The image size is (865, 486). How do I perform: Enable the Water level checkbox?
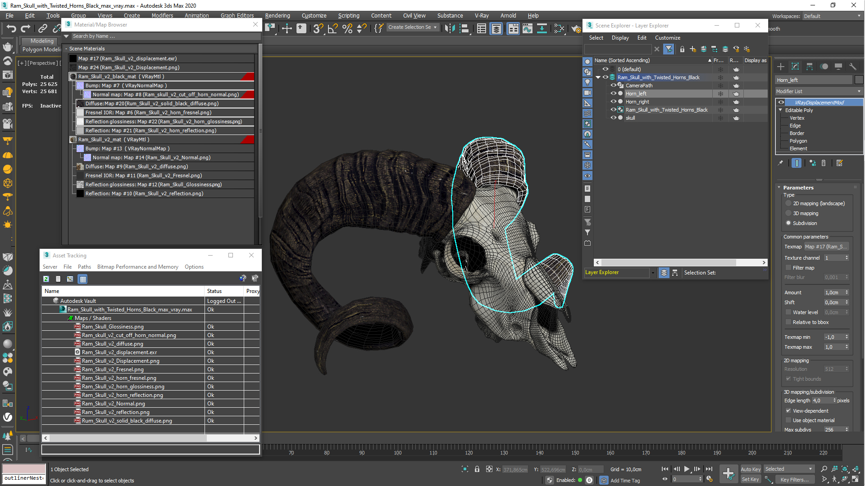tap(788, 312)
